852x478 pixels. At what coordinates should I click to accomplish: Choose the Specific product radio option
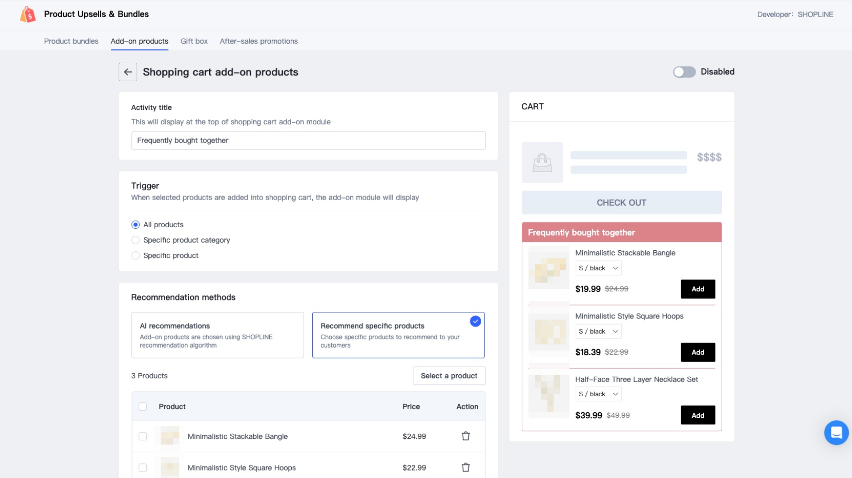135,256
